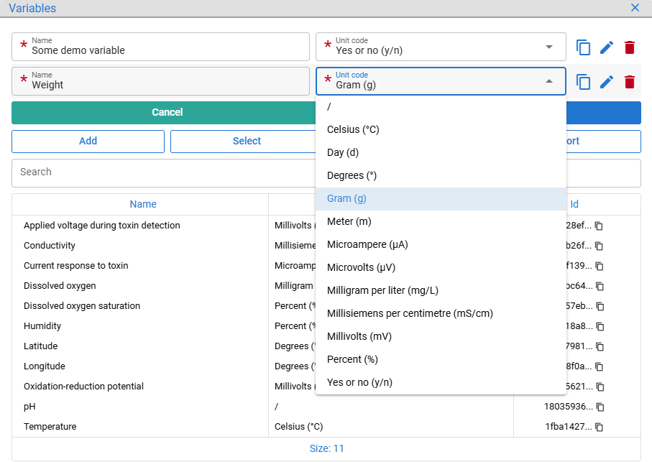
Task: Delete the 'Some demo variable' row
Action: [630, 47]
